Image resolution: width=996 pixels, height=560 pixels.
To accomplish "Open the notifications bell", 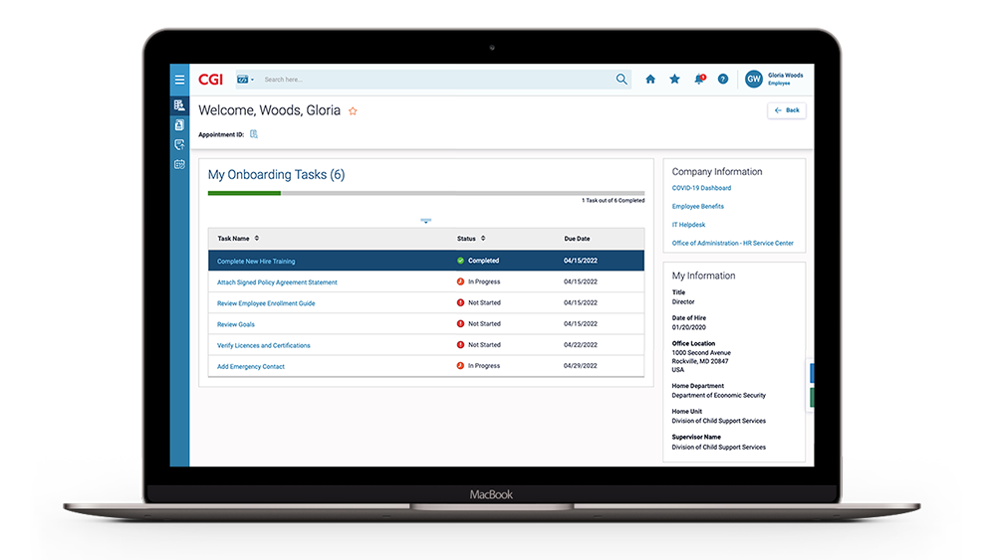I will tap(699, 80).
